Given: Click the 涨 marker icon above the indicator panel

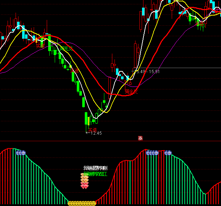Looking at the screenshot, I should click(x=140, y=138).
